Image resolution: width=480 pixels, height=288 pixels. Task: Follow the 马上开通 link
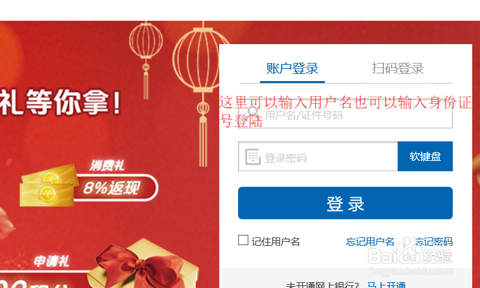pos(387,285)
